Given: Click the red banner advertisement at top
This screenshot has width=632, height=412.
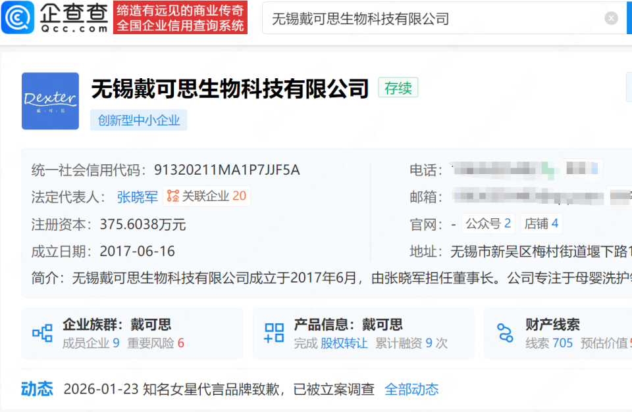Looking at the screenshot, I should [x=180, y=18].
